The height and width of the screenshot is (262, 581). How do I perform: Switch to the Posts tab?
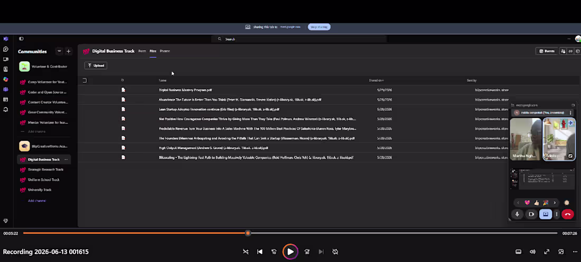point(142,51)
